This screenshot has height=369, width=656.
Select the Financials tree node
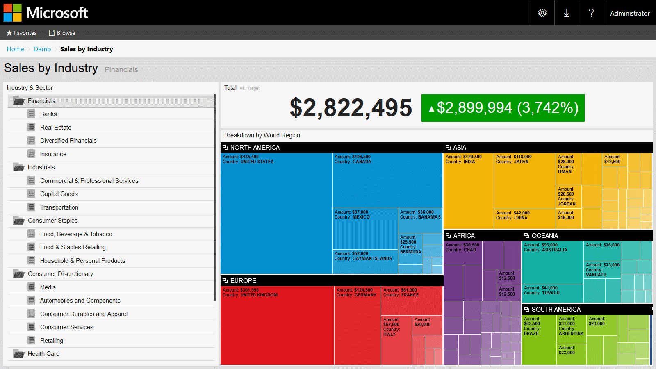(111, 101)
